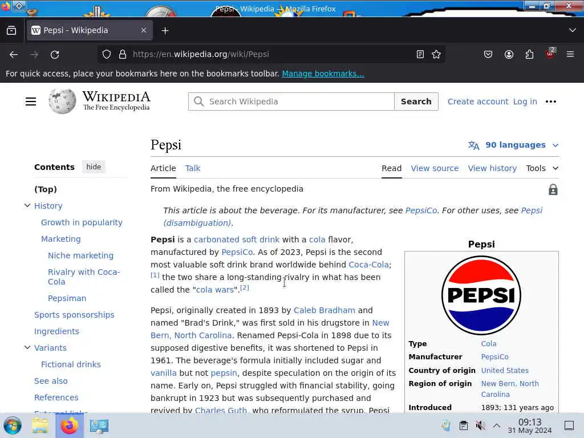Switch to the Talk tab
The width and height of the screenshot is (584, 438).
click(x=193, y=168)
